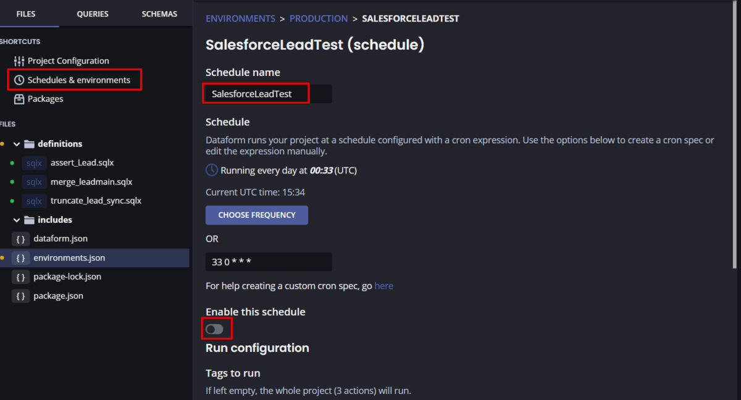Viewport: 741px width, 400px height.
Task: Click the Project Configuration sliders icon
Action: 19,61
